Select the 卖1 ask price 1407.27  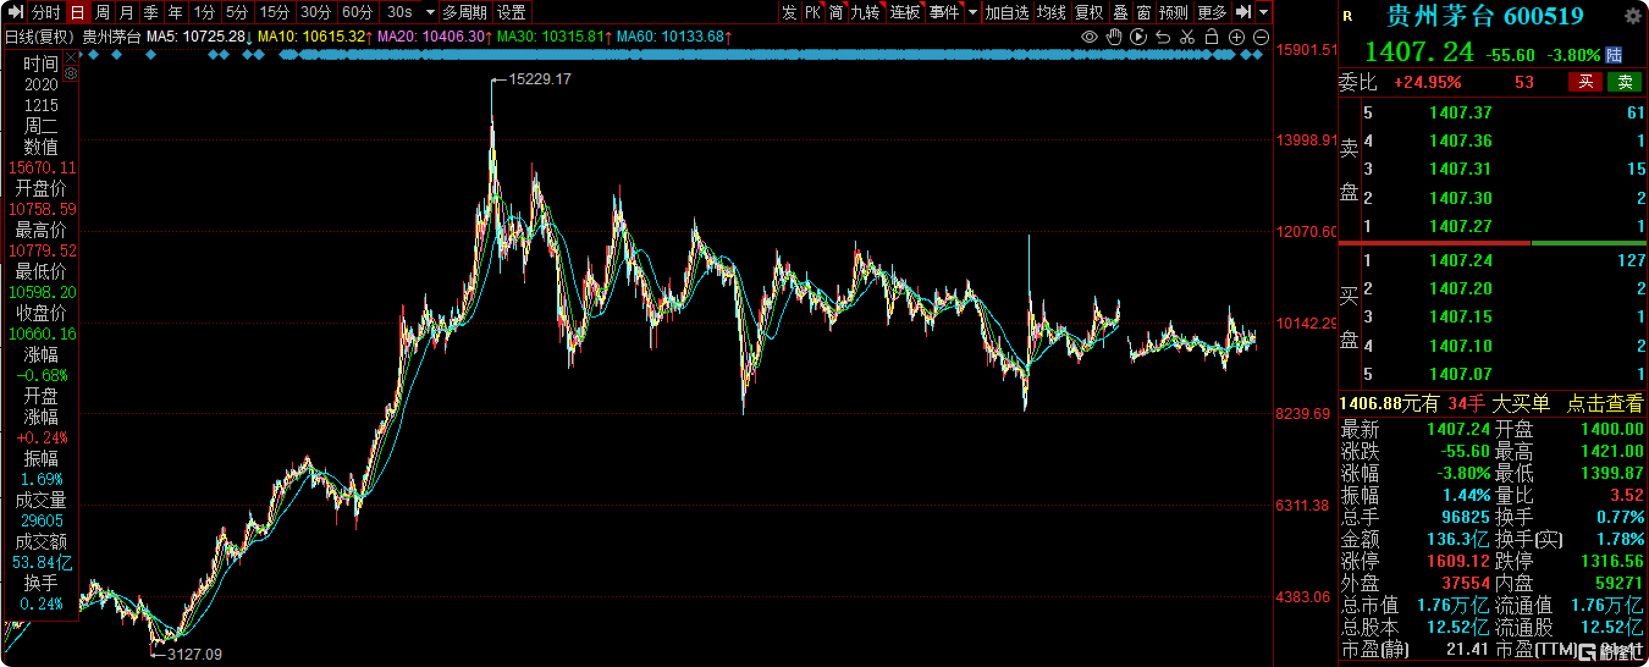[1460, 226]
